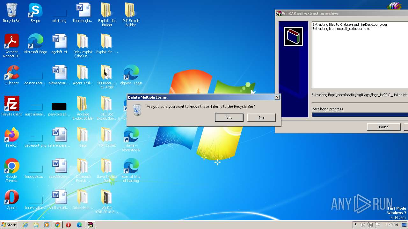This screenshot has width=408, height=229.
Task: Open Windows Explorer from taskbar
Action: point(36,225)
